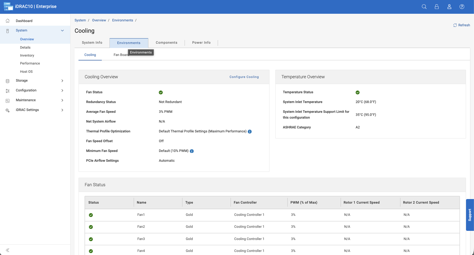Viewport: 474px width, 255px height.
Task: Click info icon next to Default (10% PWM)
Action: [192, 151]
